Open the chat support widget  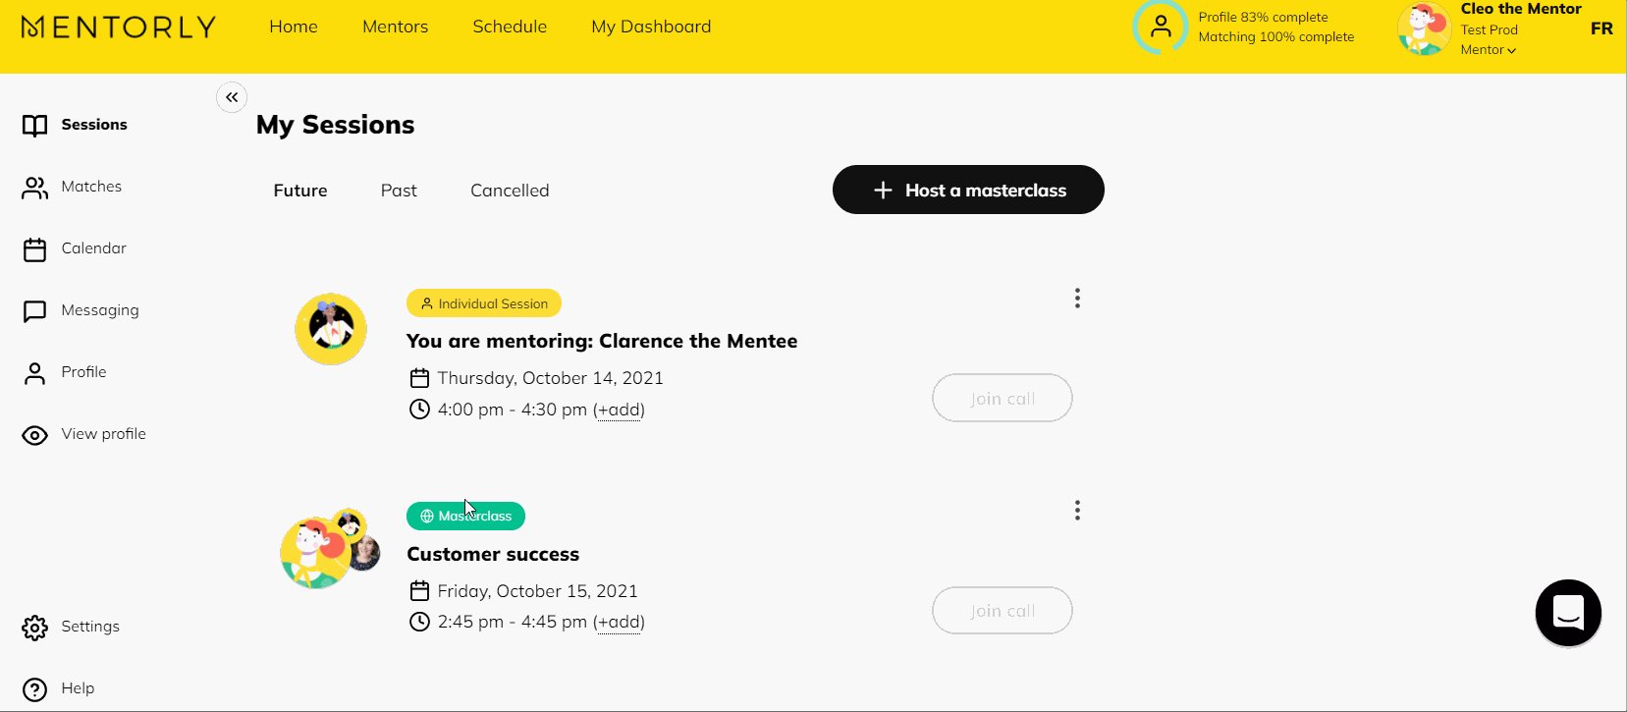point(1567,613)
